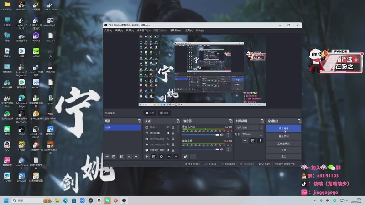This screenshot has height=205, width=365.
Task: Open the 工具(T) menu
Action: pos(189,31)
